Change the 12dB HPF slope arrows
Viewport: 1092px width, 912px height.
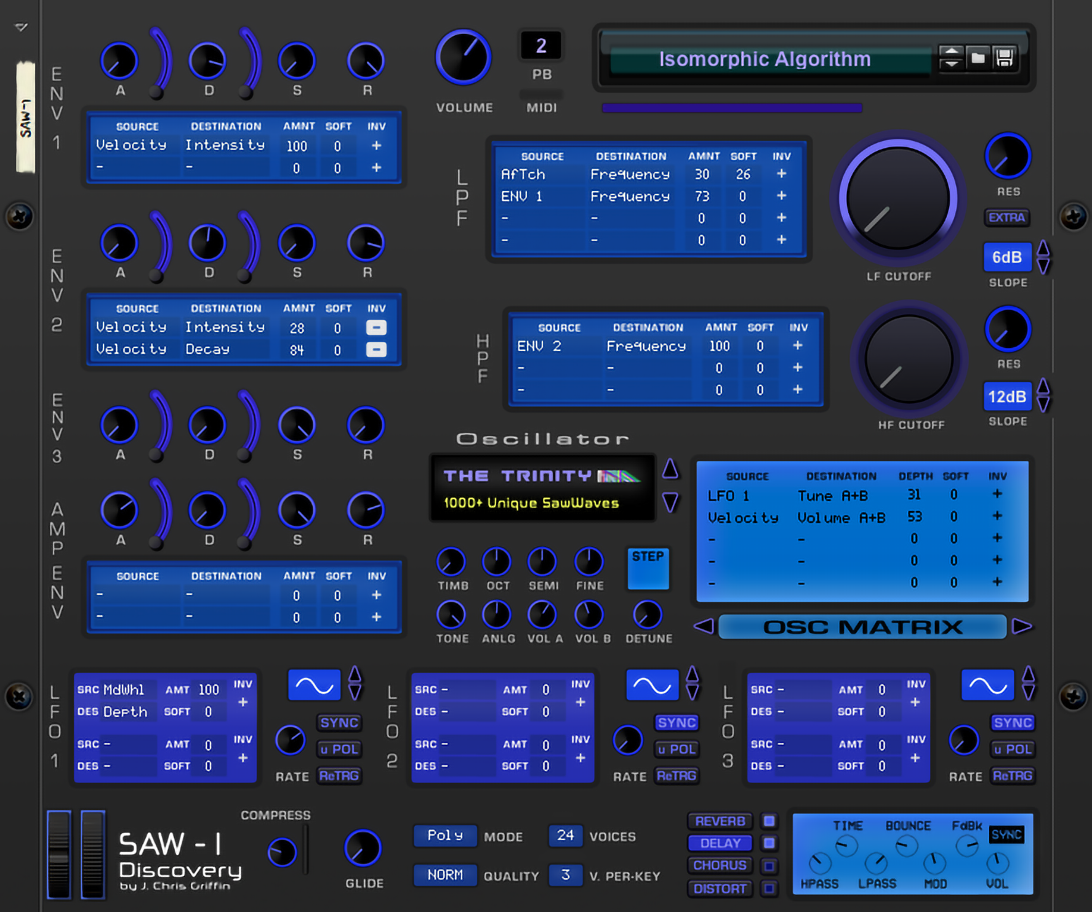[1043, 395]
